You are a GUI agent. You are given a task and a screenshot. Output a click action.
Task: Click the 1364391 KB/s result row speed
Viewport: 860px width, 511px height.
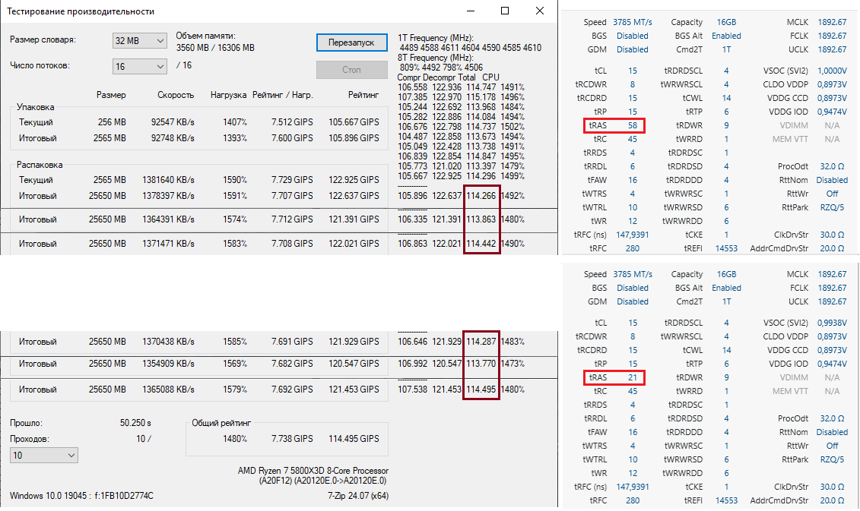(168, 219)
